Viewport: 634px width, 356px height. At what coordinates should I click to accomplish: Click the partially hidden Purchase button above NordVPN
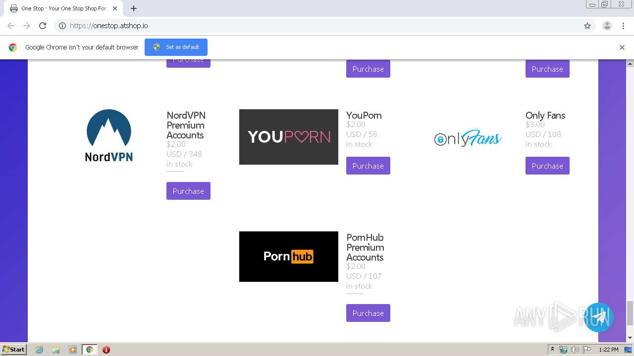(x=188, y=63)
